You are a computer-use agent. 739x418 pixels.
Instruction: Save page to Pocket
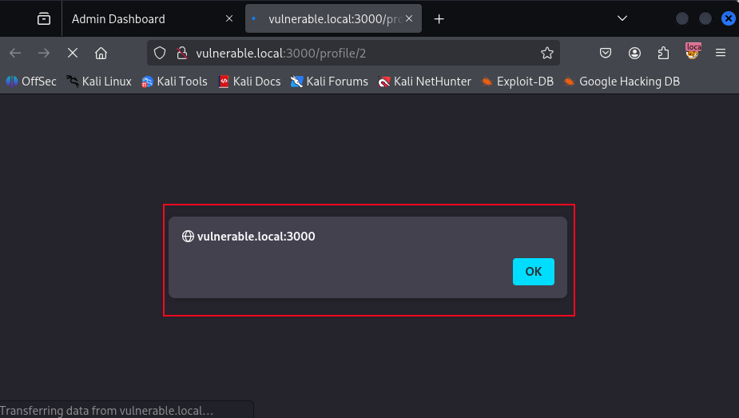[x=606, y=54]
